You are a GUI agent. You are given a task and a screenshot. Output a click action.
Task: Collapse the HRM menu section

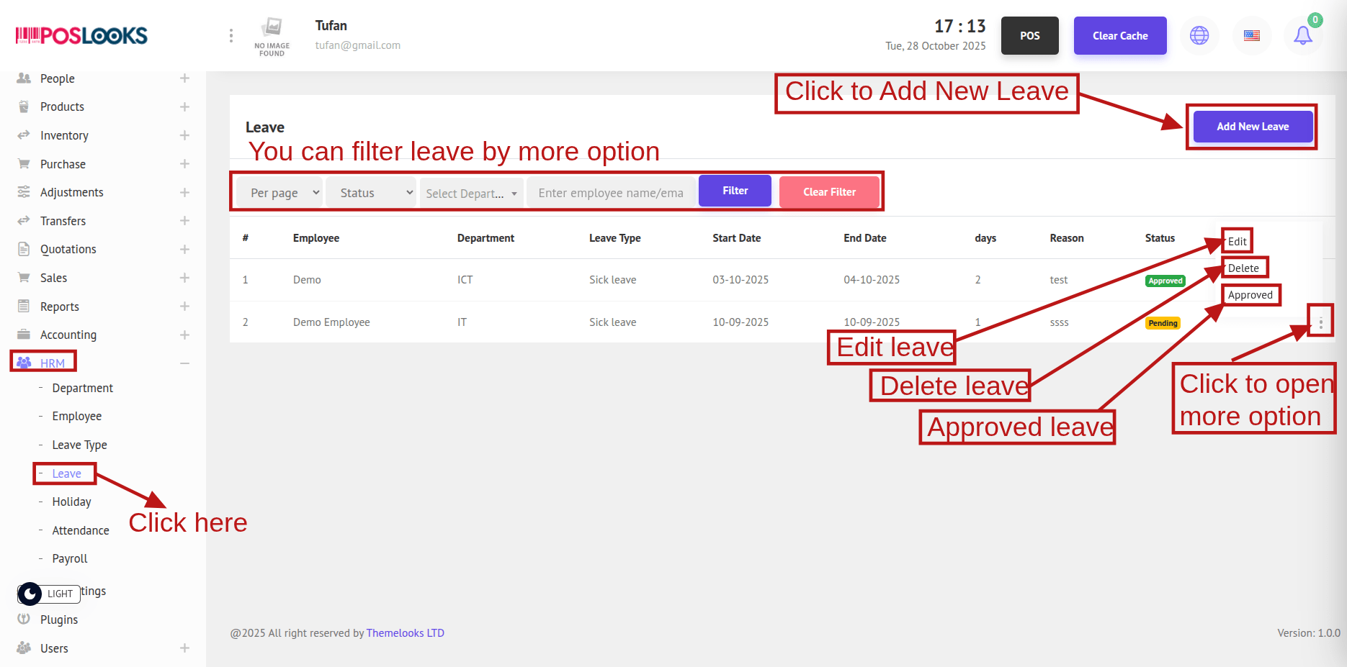[184, 363]
